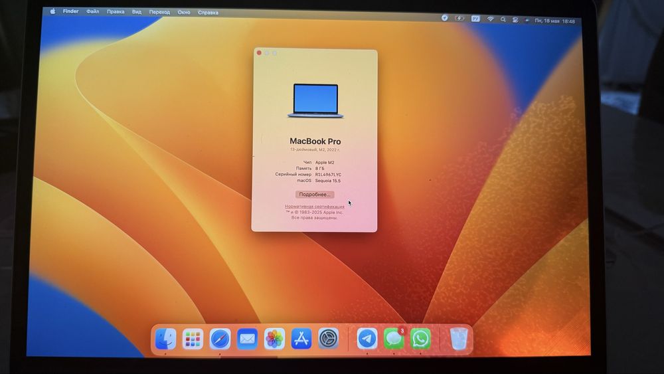
Task: Open Messages with the unread badge
Action: pyautogui.click(x=394, y=339)
